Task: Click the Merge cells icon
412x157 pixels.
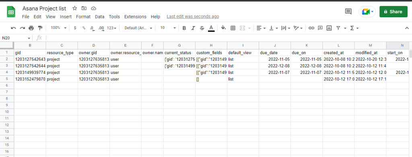Action: [x=242, y=28]
